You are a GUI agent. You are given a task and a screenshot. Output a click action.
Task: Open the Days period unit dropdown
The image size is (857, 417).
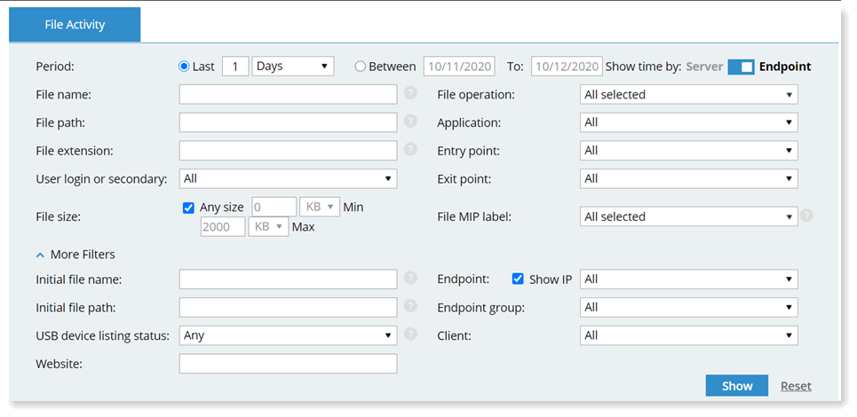point(292,66)
